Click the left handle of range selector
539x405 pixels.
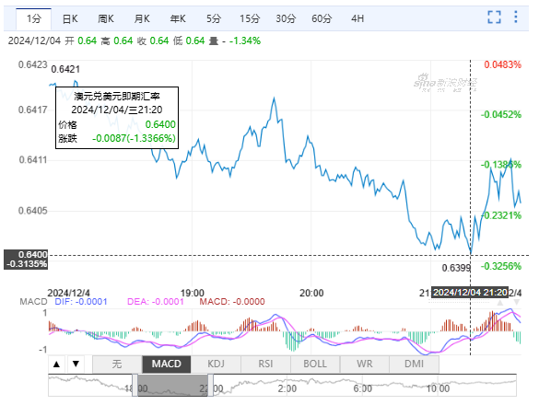click(135, 386)
